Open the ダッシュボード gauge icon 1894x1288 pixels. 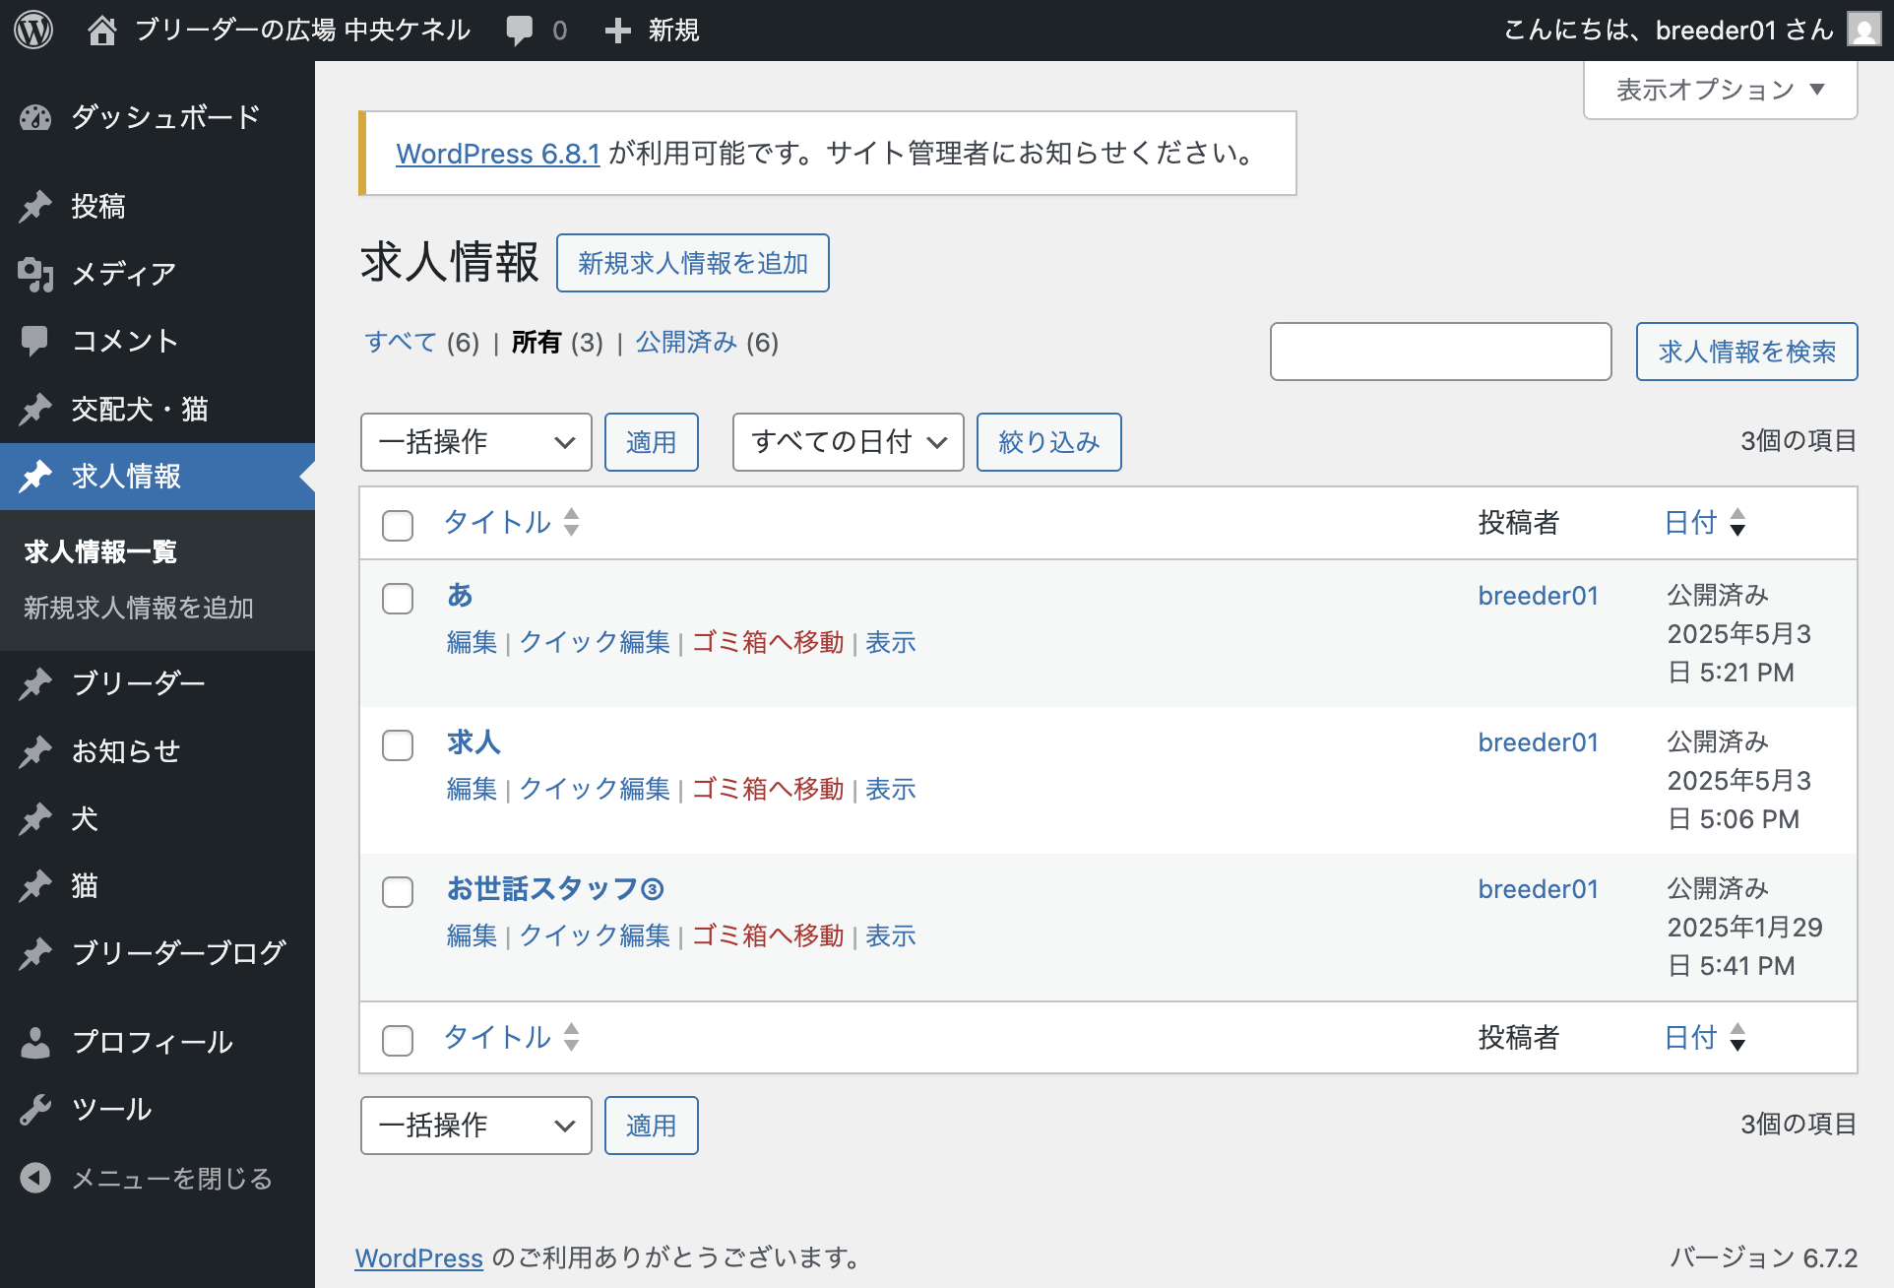[35, 117]
